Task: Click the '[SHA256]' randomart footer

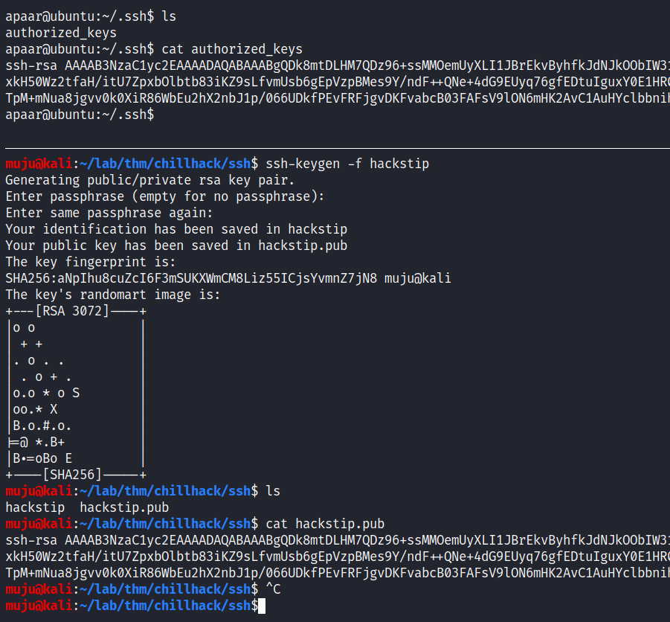Action: tap(72, 475)
